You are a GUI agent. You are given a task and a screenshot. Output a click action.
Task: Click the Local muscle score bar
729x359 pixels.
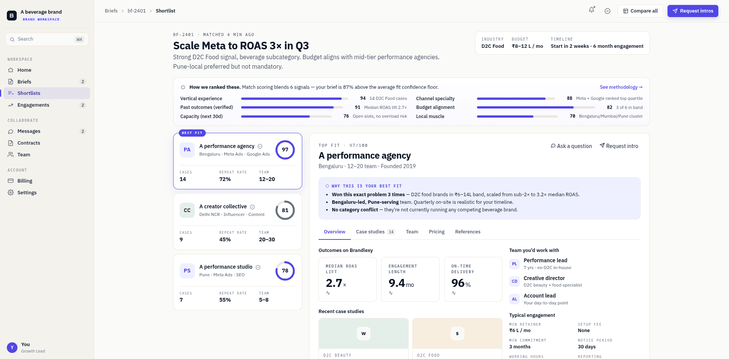pos(517,117)
